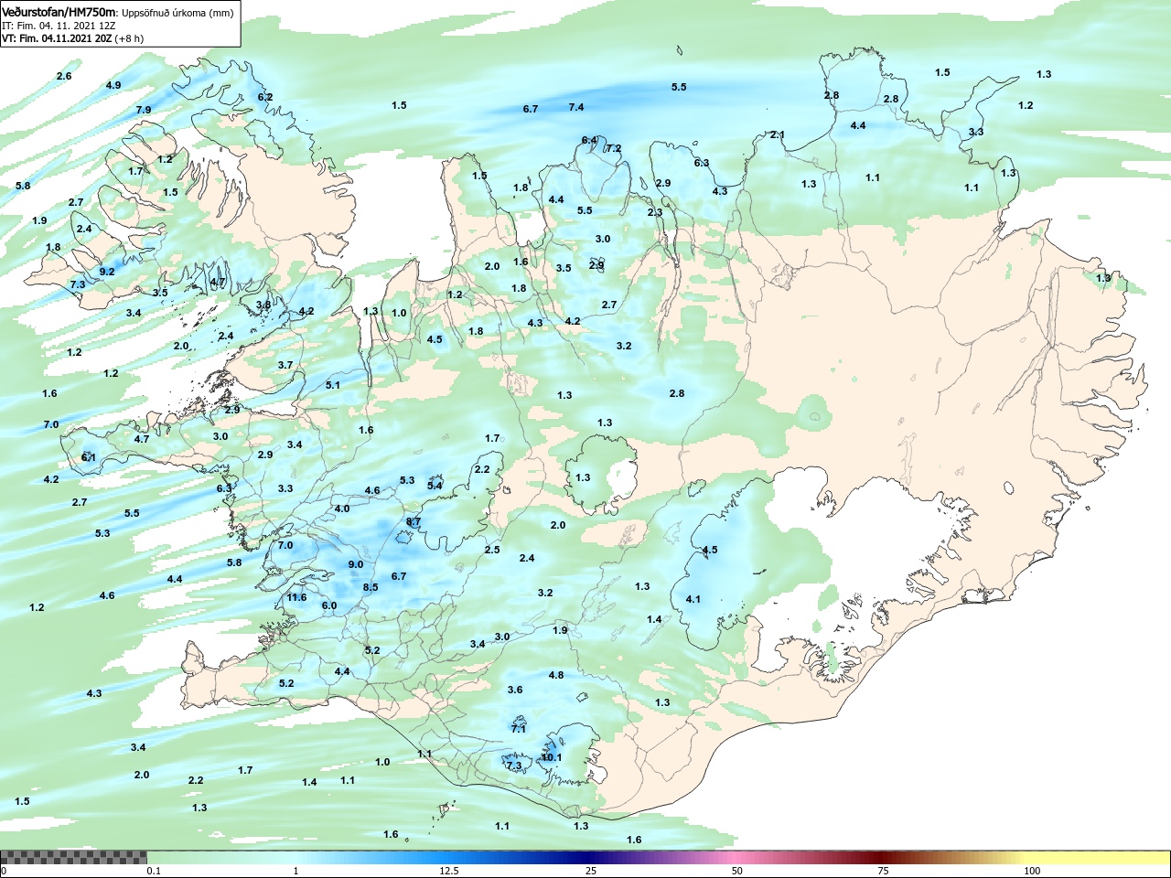The image size is (1171, 878).
Task: Click the 'Uppsöfnuð úrkoma (mm)' label
Action: tap(177, 13)
